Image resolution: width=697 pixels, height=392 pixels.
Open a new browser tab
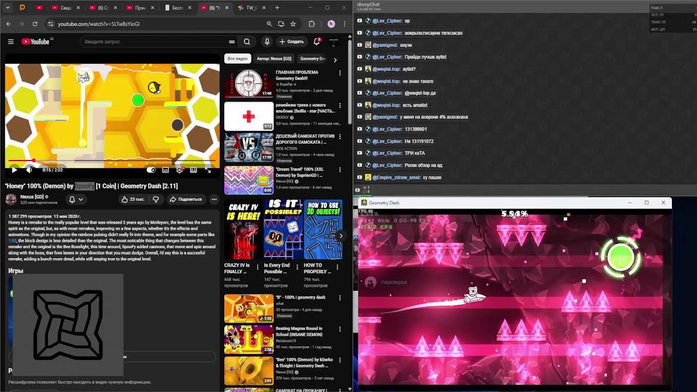(277, 8)
